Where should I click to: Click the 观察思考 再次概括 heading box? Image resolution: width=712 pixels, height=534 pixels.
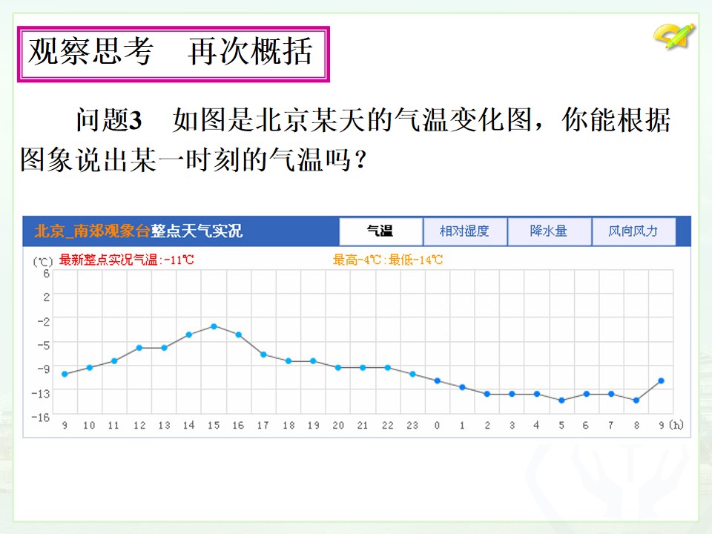(174, 54)
